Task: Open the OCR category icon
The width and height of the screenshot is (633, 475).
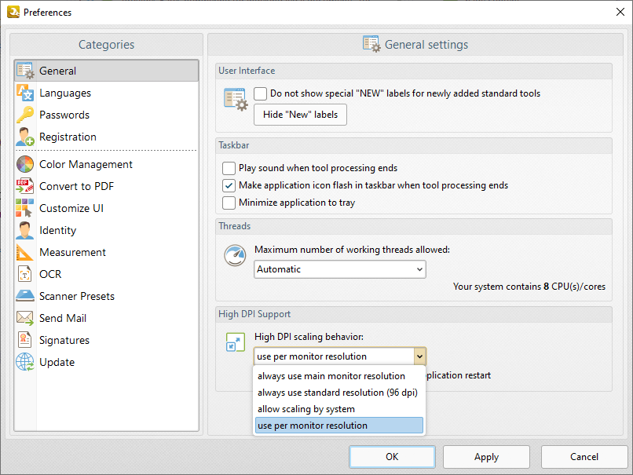Action: coord(24,274)
